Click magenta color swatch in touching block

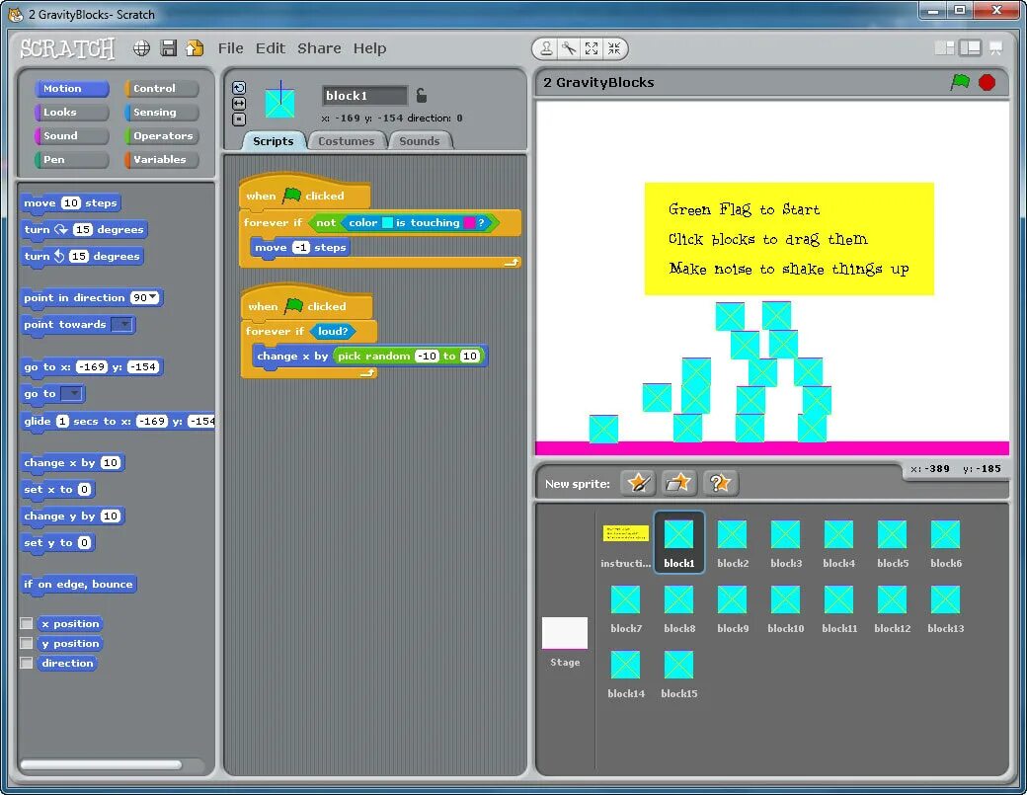point(470,222)
